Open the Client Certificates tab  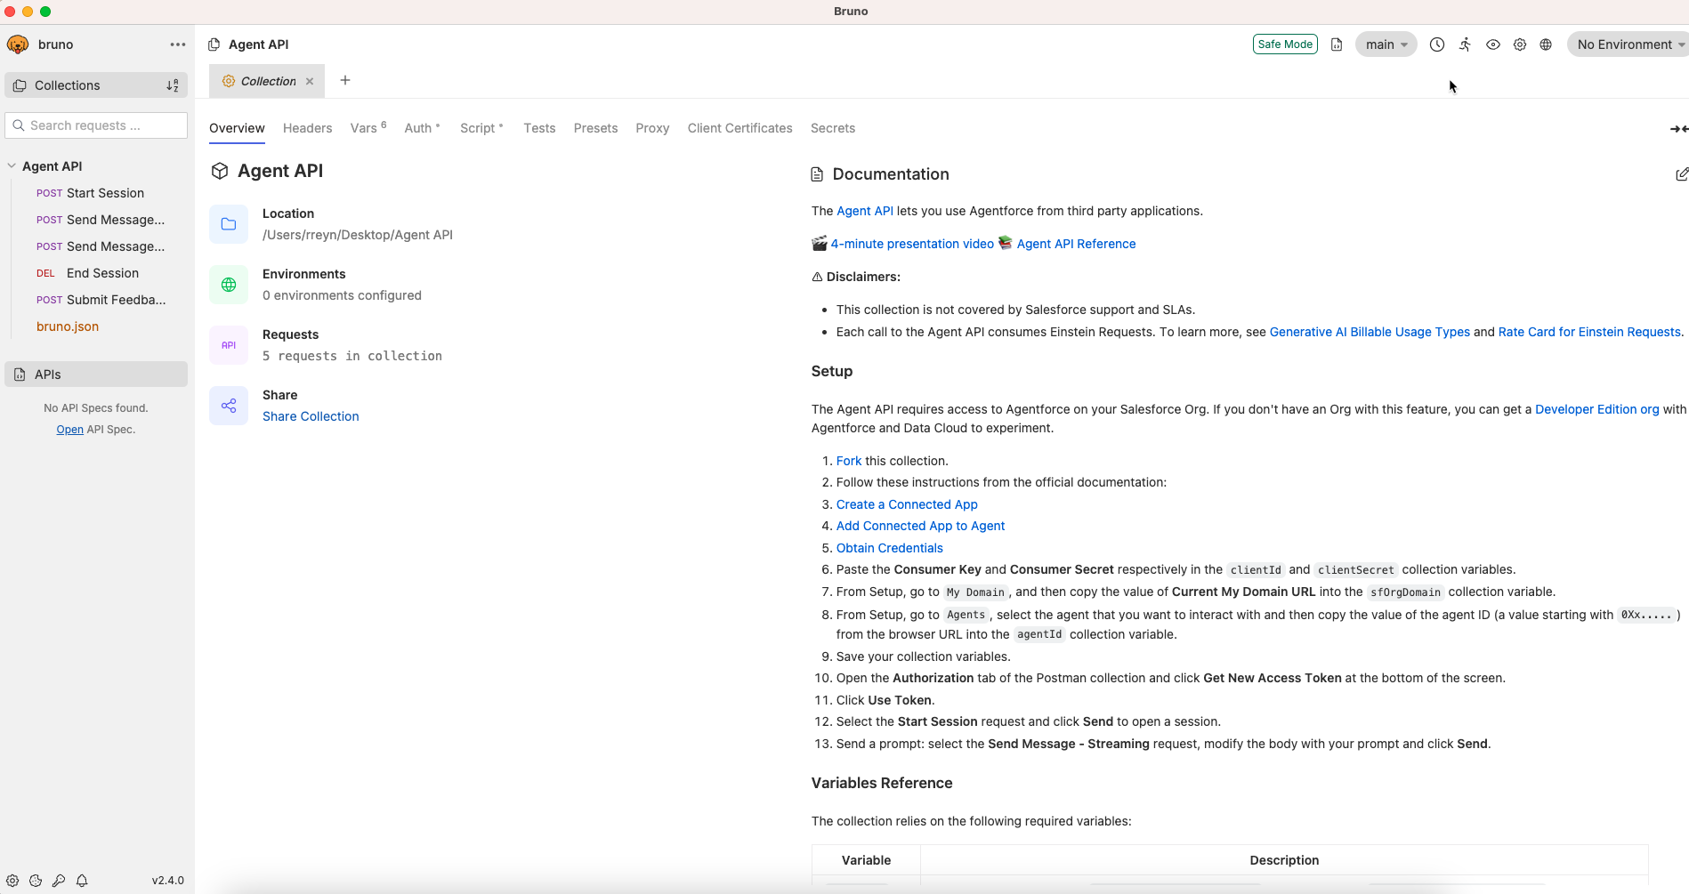(x=739, y=128)
